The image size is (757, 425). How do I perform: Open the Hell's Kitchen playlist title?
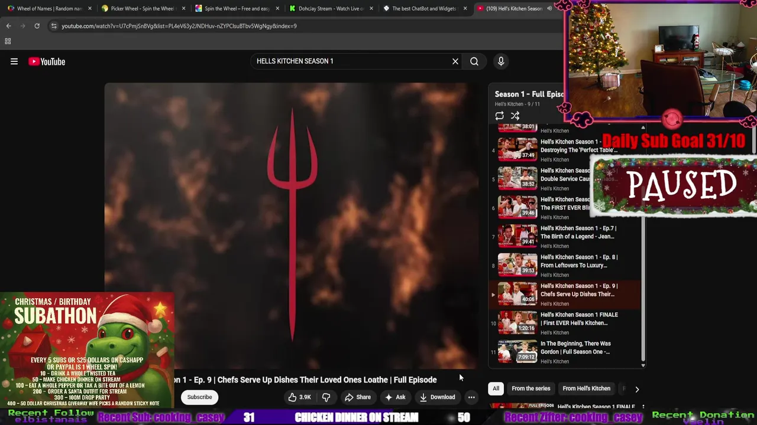click(x=529, y=94)
